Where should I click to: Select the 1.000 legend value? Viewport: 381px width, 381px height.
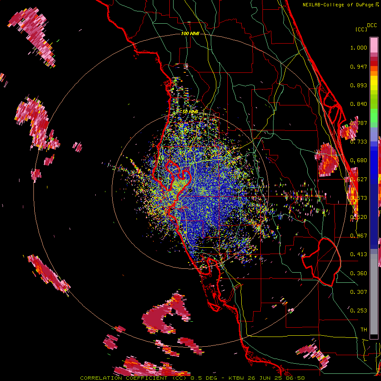click(x=359, y=47)
